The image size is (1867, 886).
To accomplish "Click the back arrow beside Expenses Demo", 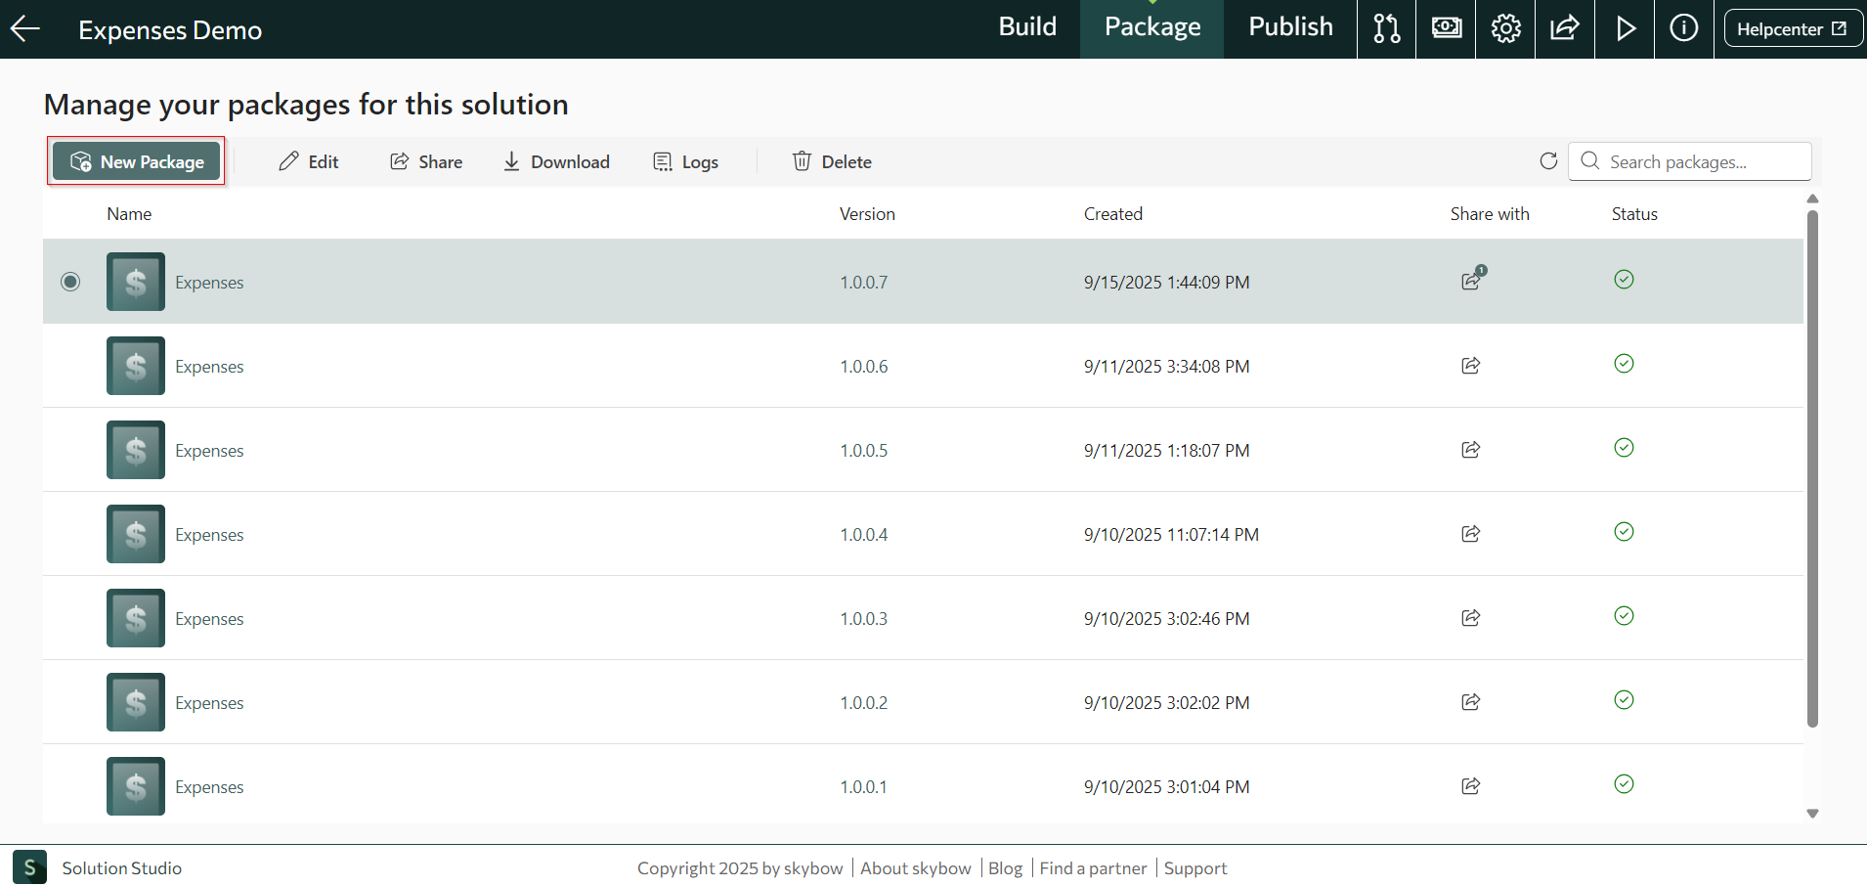I will coord(25,29).
